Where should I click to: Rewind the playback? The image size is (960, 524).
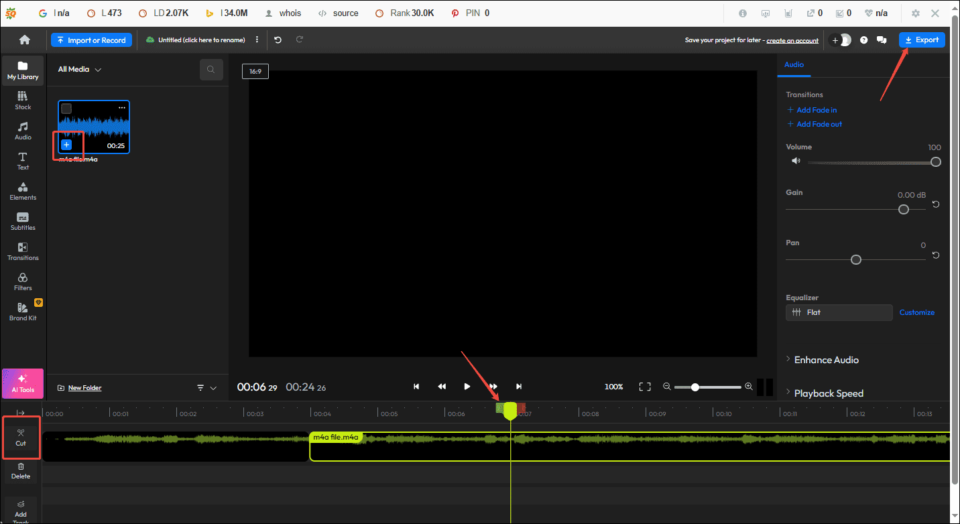(442, 387)
